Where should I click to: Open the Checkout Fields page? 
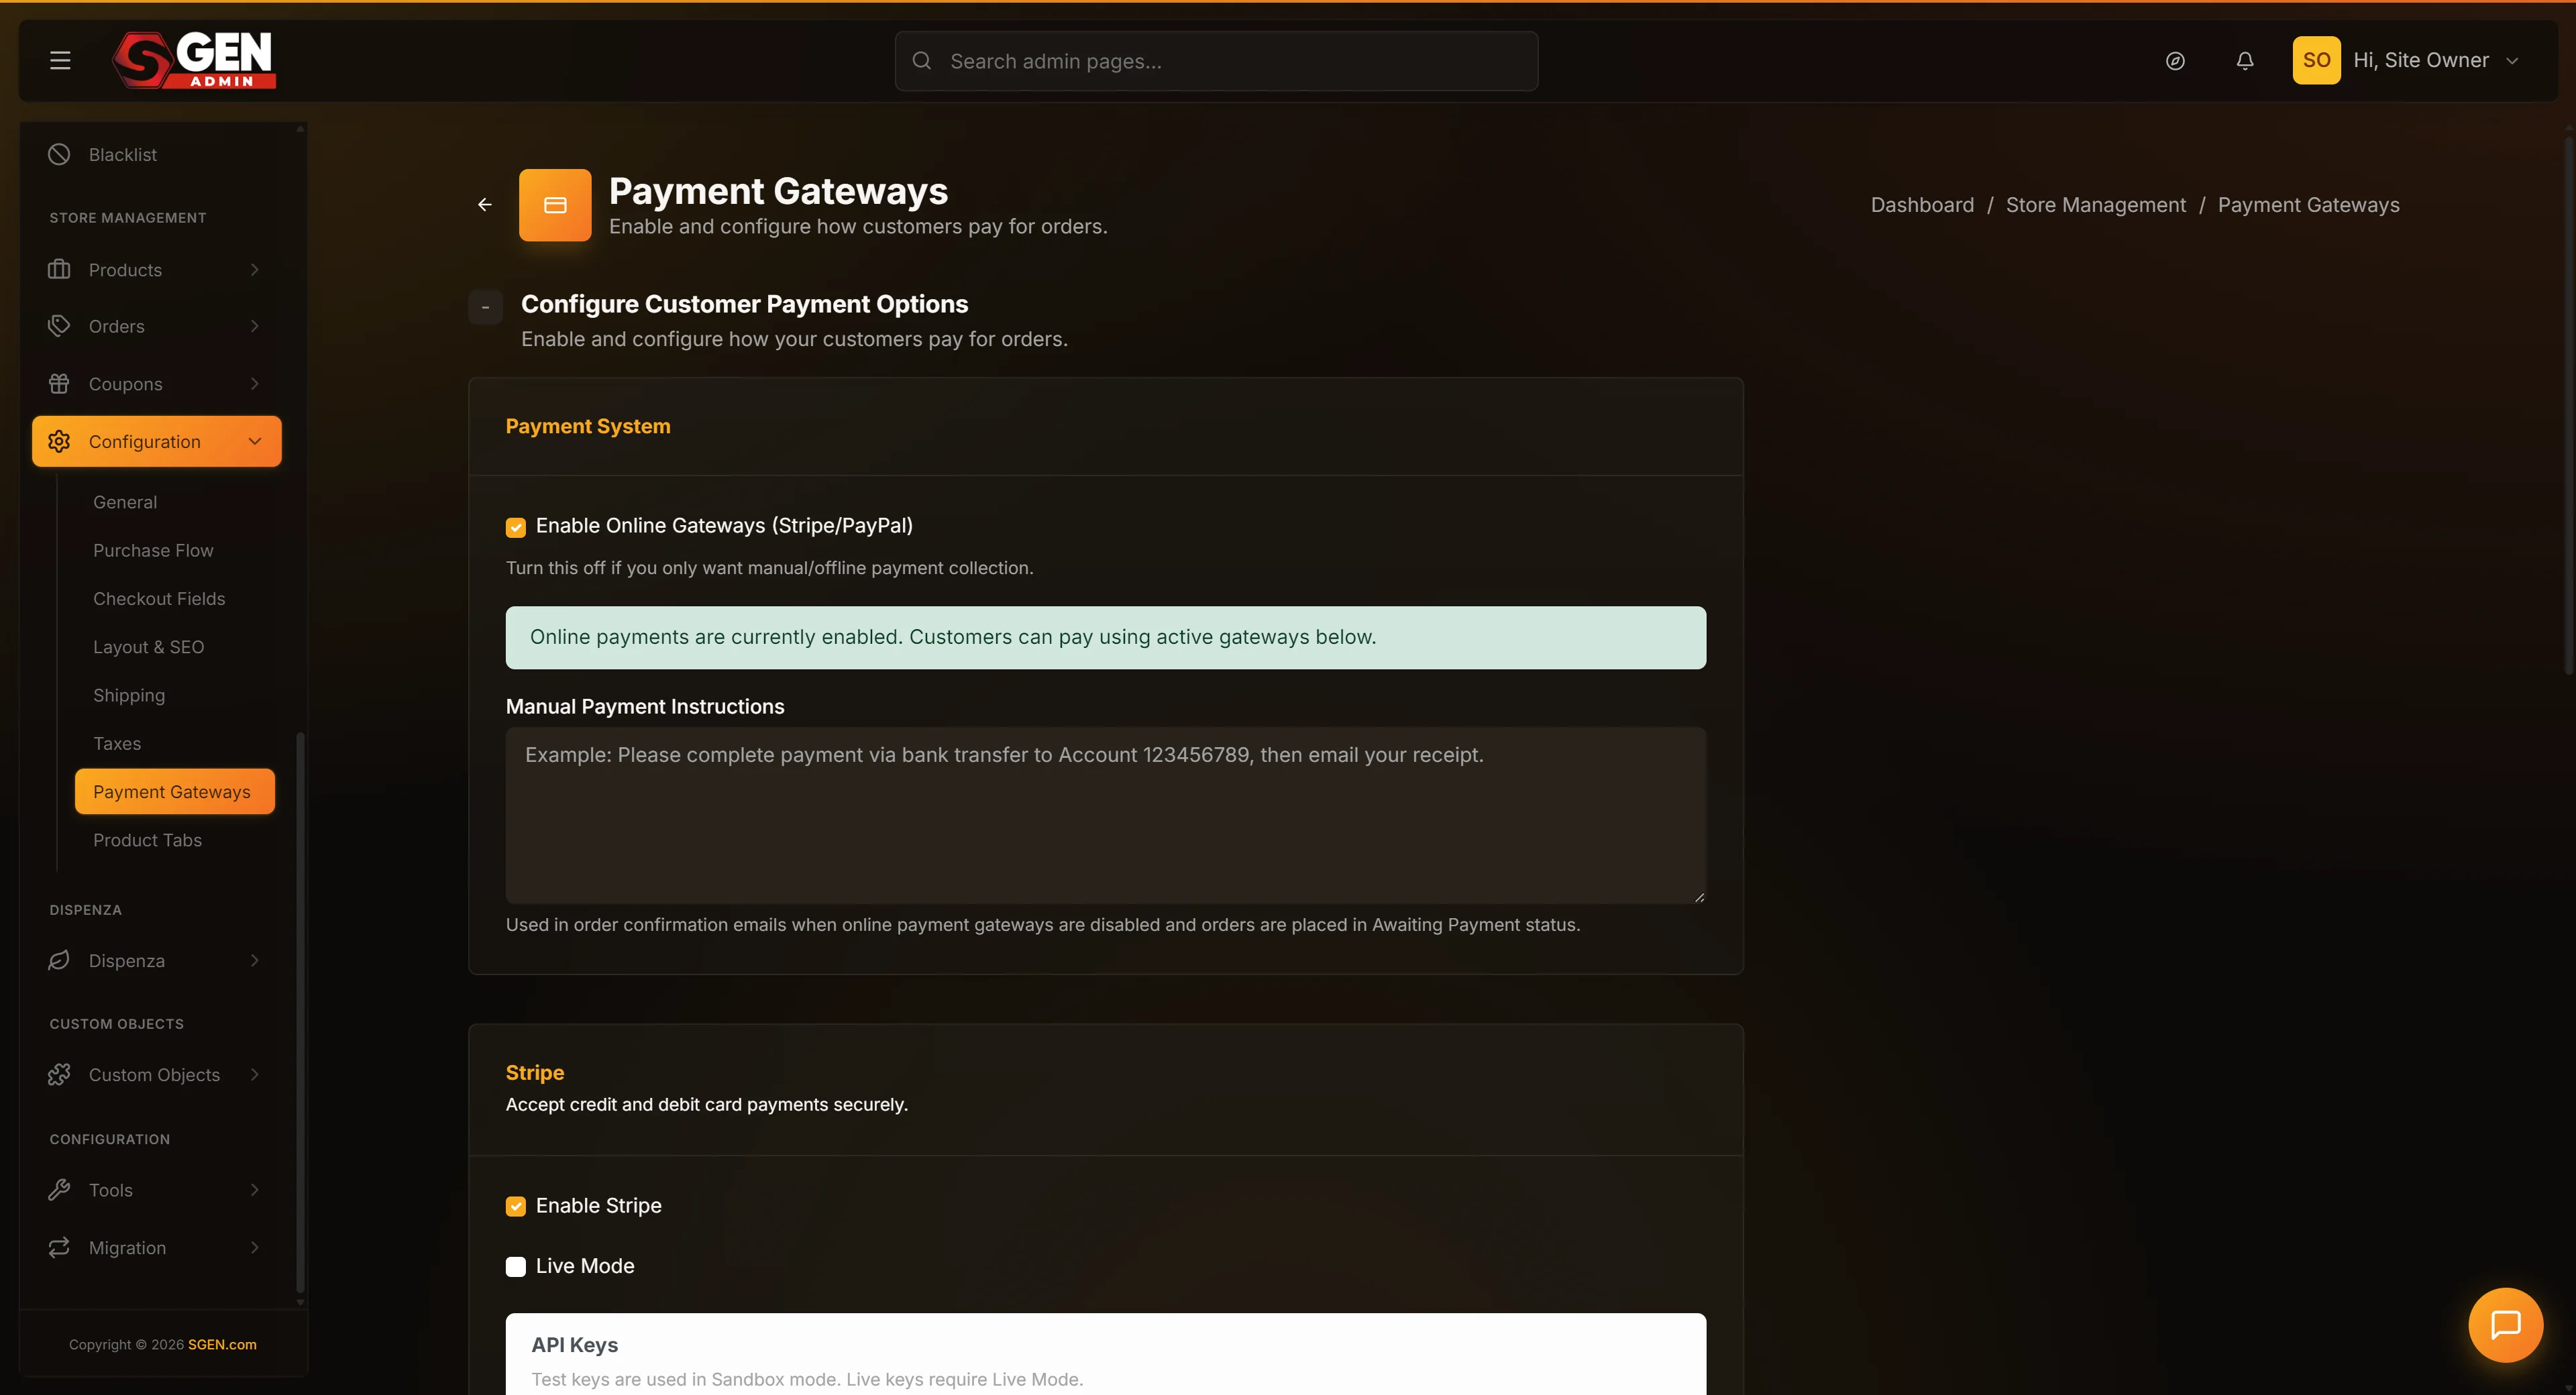click(x=159, y=599)
